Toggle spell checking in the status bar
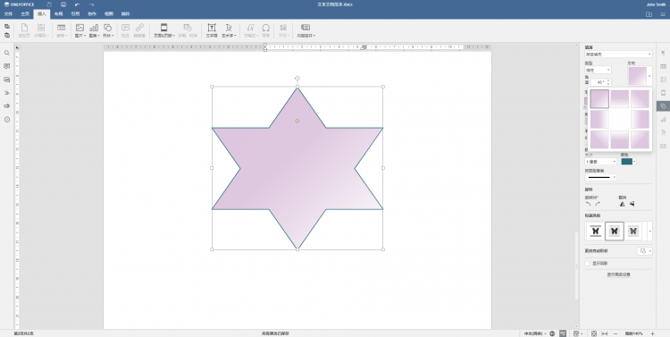 coord(563,333)
